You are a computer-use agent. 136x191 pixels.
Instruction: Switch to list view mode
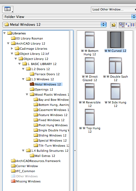click(133, 25)
